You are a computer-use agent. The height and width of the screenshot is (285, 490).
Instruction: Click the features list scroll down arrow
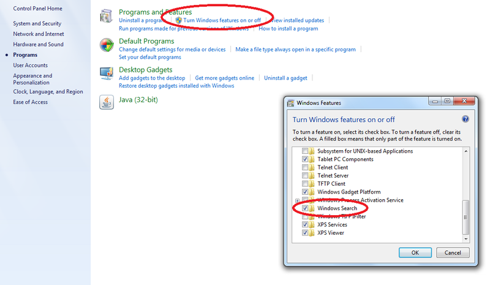point(466,238)
